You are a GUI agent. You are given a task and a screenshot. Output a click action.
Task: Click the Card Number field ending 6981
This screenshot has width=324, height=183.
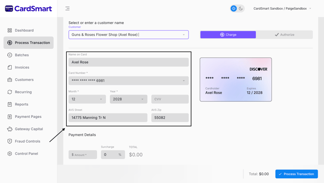point(129,81)
